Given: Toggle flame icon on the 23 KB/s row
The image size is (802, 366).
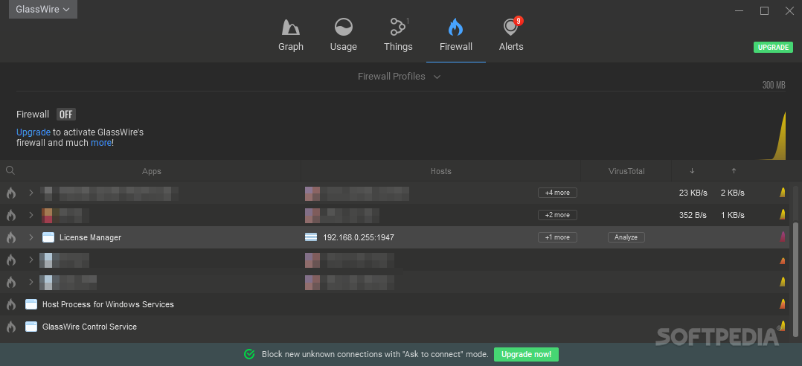Looking at the screenshot, I should click(10, 193).
